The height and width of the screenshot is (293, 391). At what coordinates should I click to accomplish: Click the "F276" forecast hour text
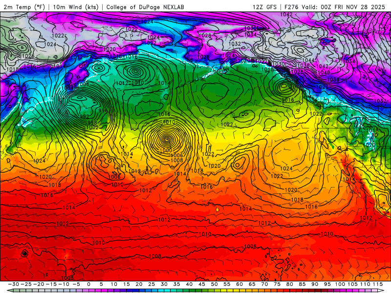(291, 7)
